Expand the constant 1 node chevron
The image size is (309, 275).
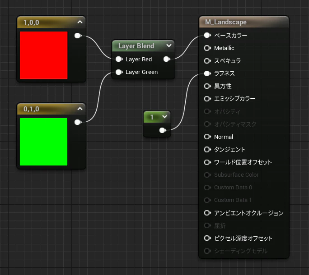(164, 117)
